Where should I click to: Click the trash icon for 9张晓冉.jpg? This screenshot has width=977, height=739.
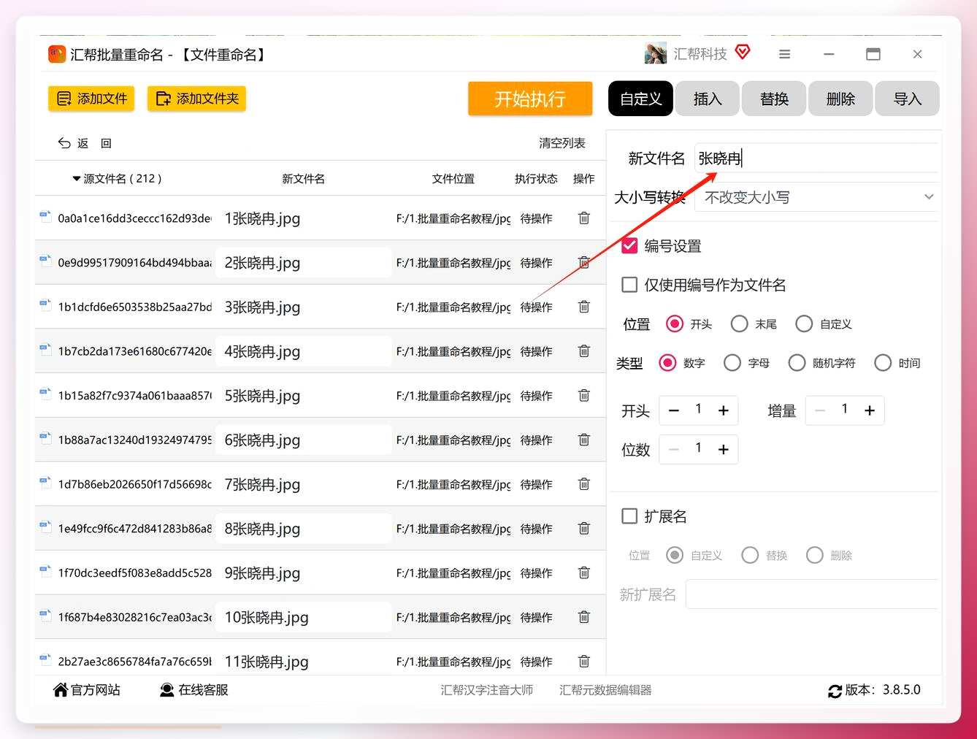(x=584, y=573)
